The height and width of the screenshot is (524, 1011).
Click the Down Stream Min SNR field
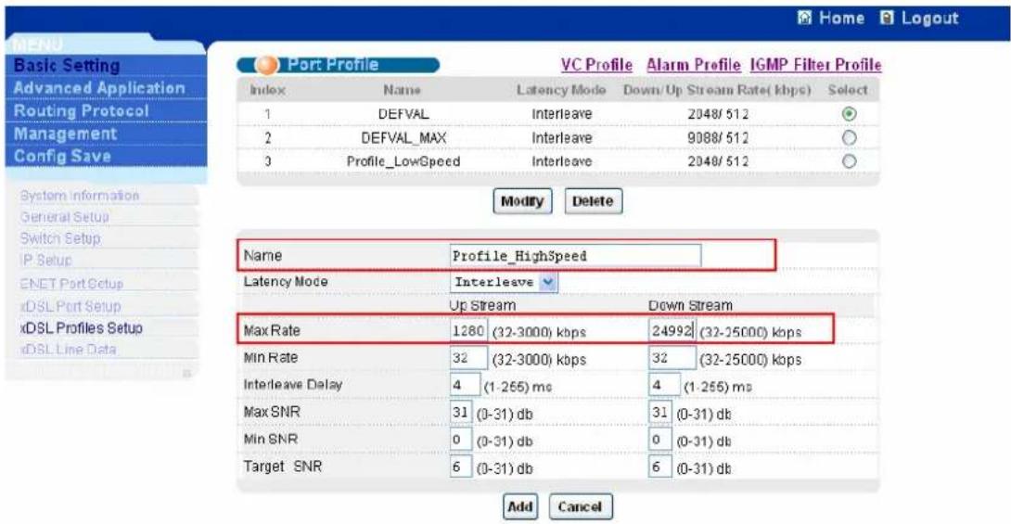[x=660, y=441]
